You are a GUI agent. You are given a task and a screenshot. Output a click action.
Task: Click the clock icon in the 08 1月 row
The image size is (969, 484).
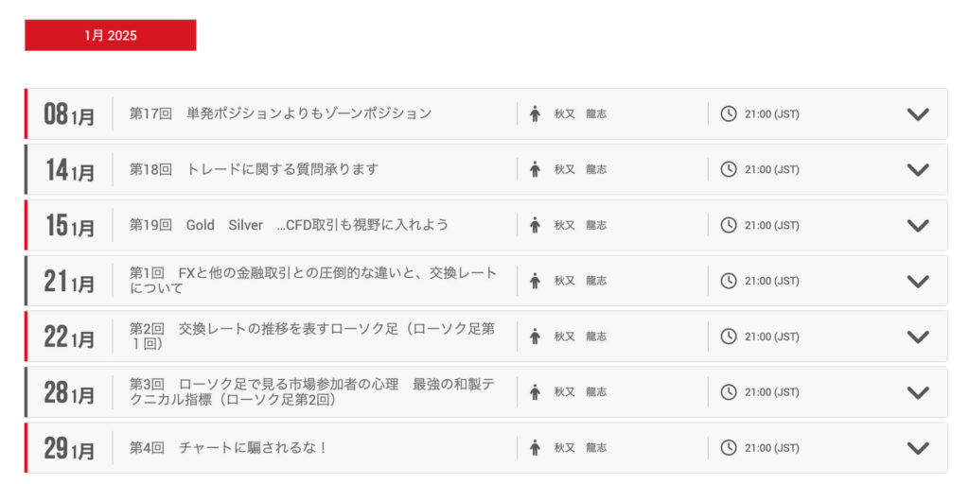click(729, 114)
